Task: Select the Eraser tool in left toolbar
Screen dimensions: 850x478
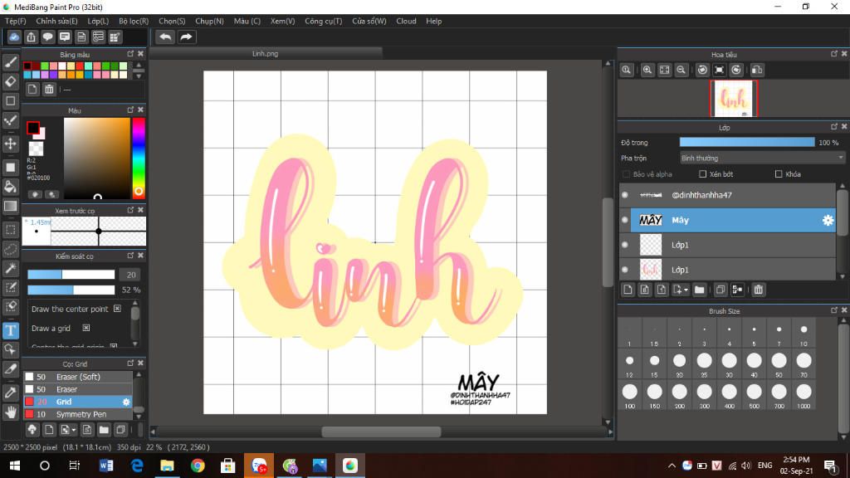Action: pyautogui.click(x=10, y=81)
